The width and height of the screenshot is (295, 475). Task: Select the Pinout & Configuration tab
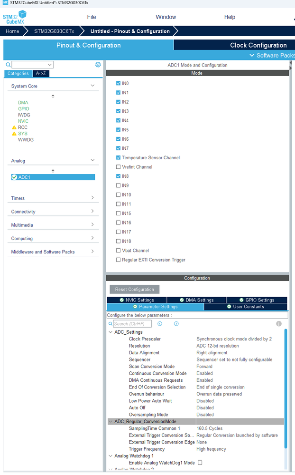pyautogui.click(x=89, y=45)
